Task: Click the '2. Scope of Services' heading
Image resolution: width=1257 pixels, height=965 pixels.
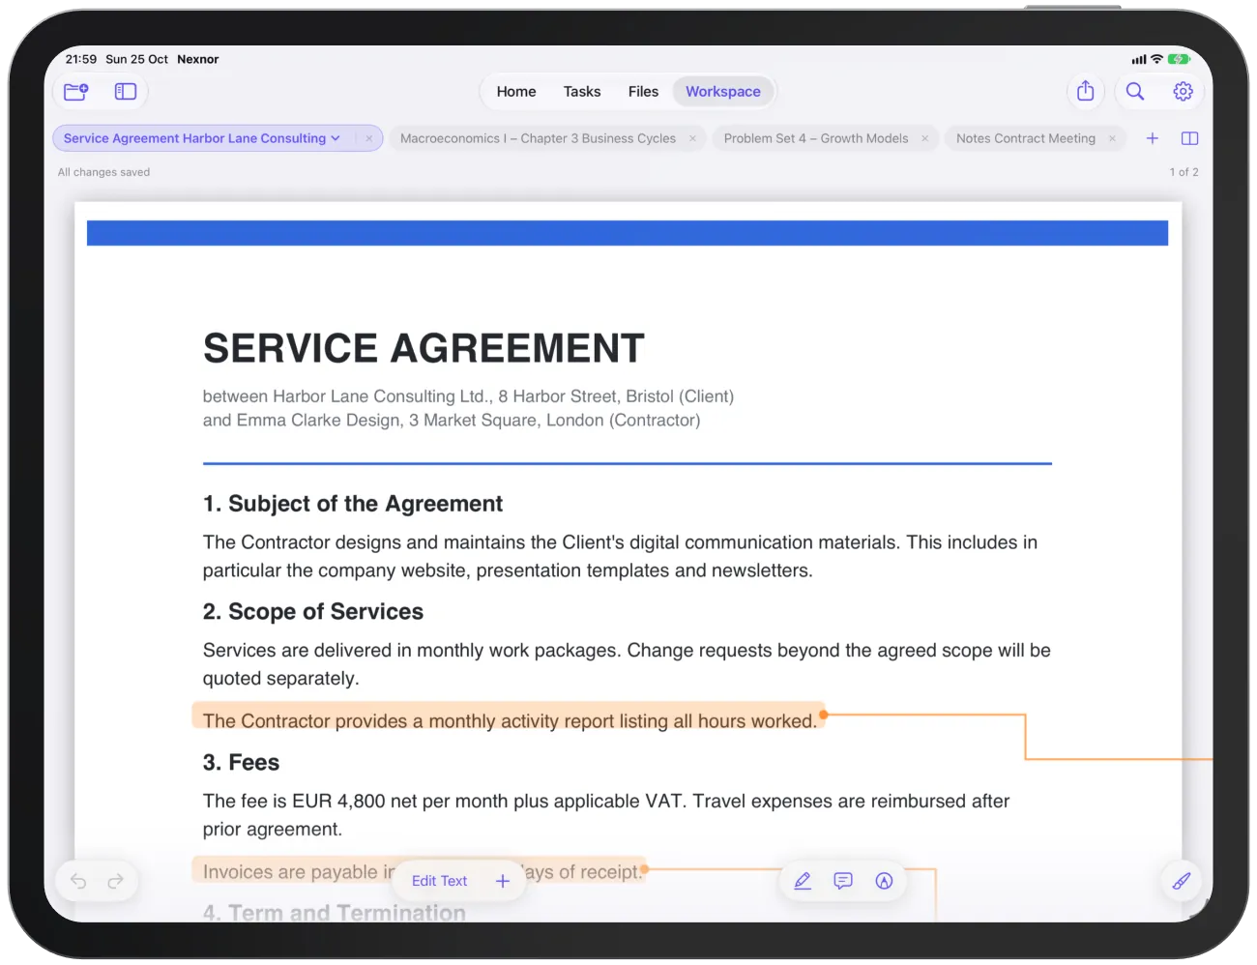Action: [x=313, y=612]
